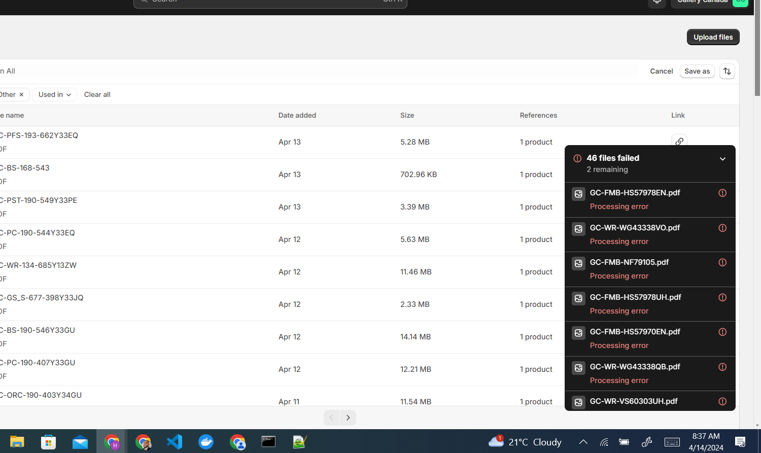The width and height of the screenshot is (761, 453).
Task: Open the GC-PC-190-544Y33EQ file row
Action: pyautogui.click(x=369, y=239)
